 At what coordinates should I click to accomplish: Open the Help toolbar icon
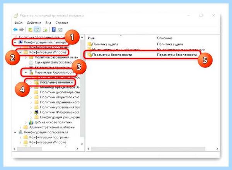[54, 29]
